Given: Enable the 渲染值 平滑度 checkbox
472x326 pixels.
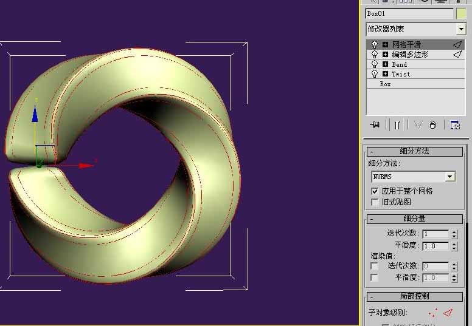Looking at the screenshot, I should coord(374,277).
